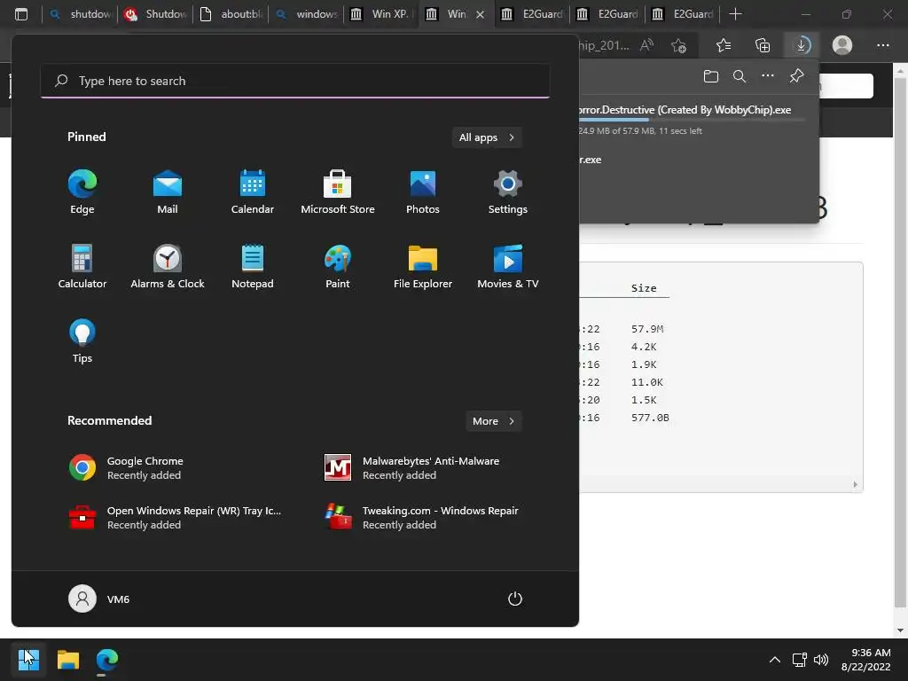
Task: Pin the Edge downloads panel
Action: [797, 76]
